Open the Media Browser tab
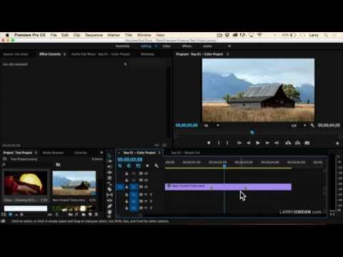 pyautogui.click(x=53, y=153)
